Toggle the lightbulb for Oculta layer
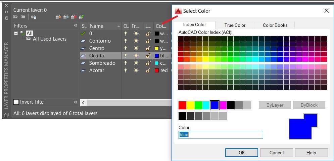The height and width of the screenshot is (161, 334). pos(126,56)
